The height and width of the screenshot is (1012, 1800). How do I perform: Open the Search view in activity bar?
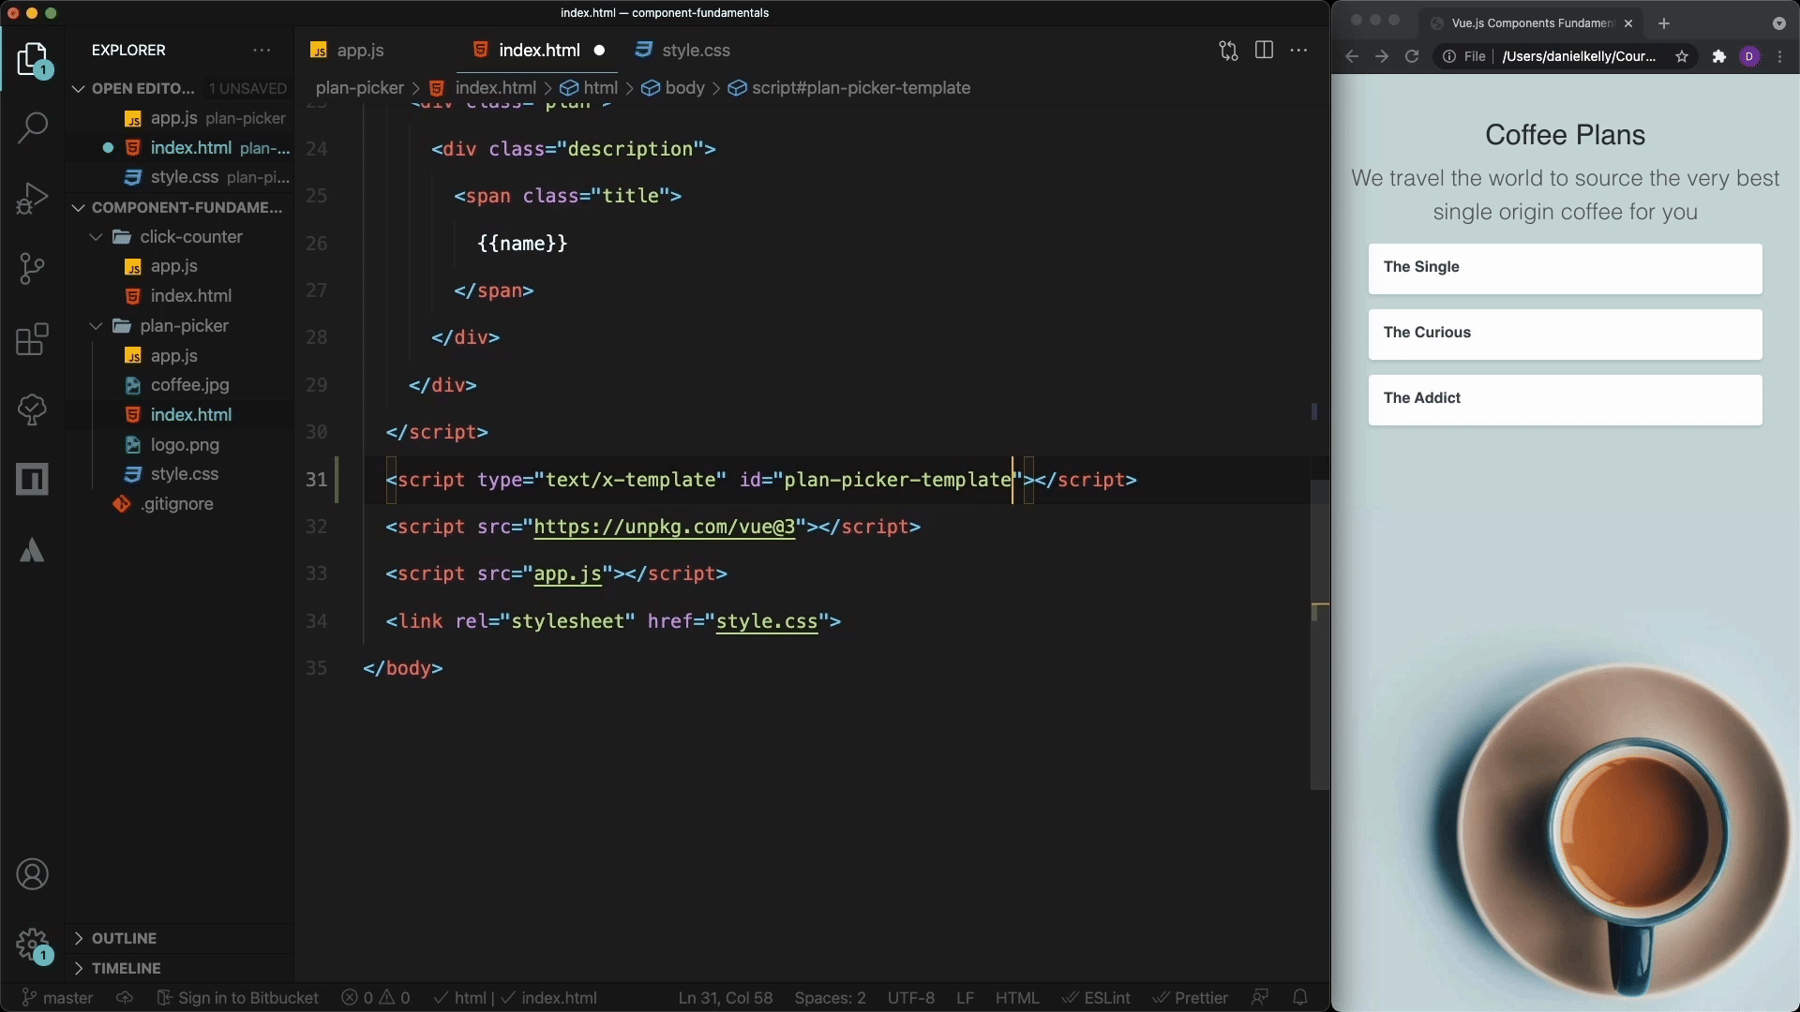pos(33,127)
